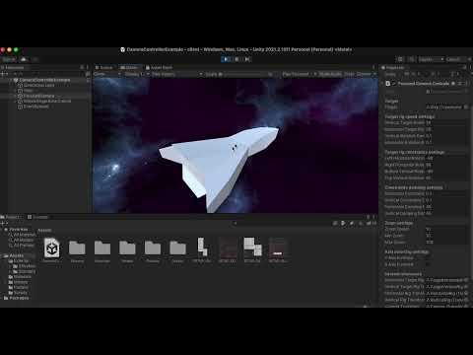The height and width of the screenshot is (355, 473).
Task: Select the Unity scene asset thumbnail
Action: (51, 248)
